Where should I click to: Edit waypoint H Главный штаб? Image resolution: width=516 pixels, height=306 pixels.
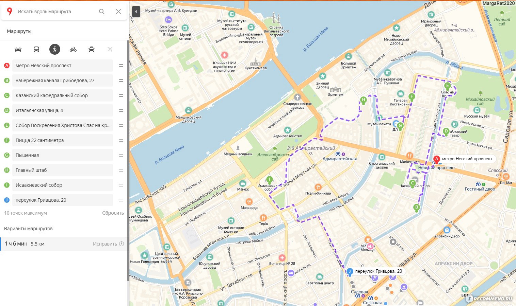(63, 170)
